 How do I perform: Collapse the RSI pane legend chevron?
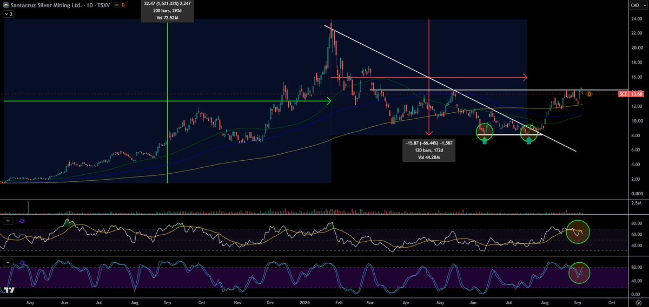8,221
